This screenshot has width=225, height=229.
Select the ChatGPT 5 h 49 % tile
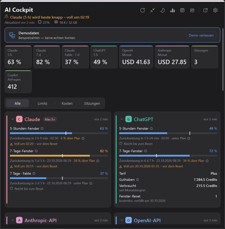(x=104, y=57)
